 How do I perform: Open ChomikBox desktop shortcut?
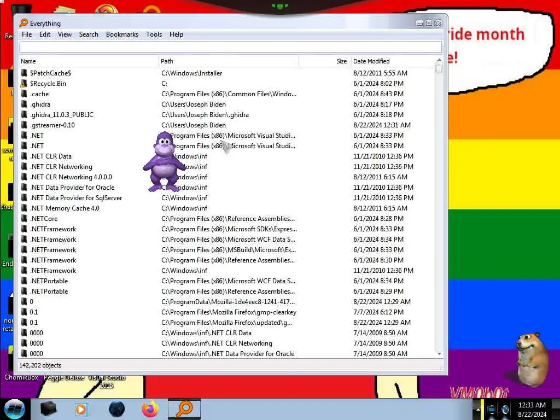click(21, 377)
